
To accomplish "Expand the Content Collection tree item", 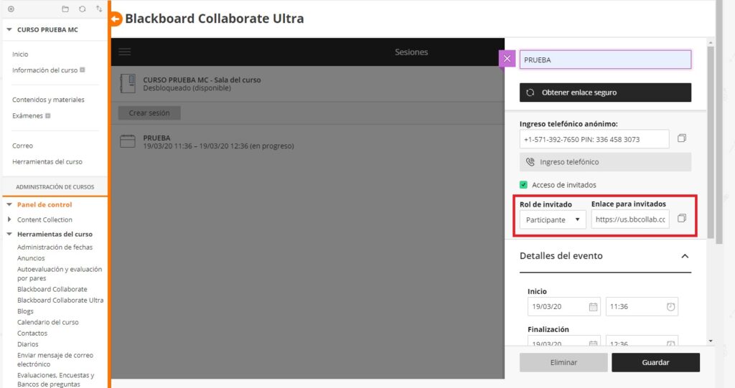I will tap(9, 219).
